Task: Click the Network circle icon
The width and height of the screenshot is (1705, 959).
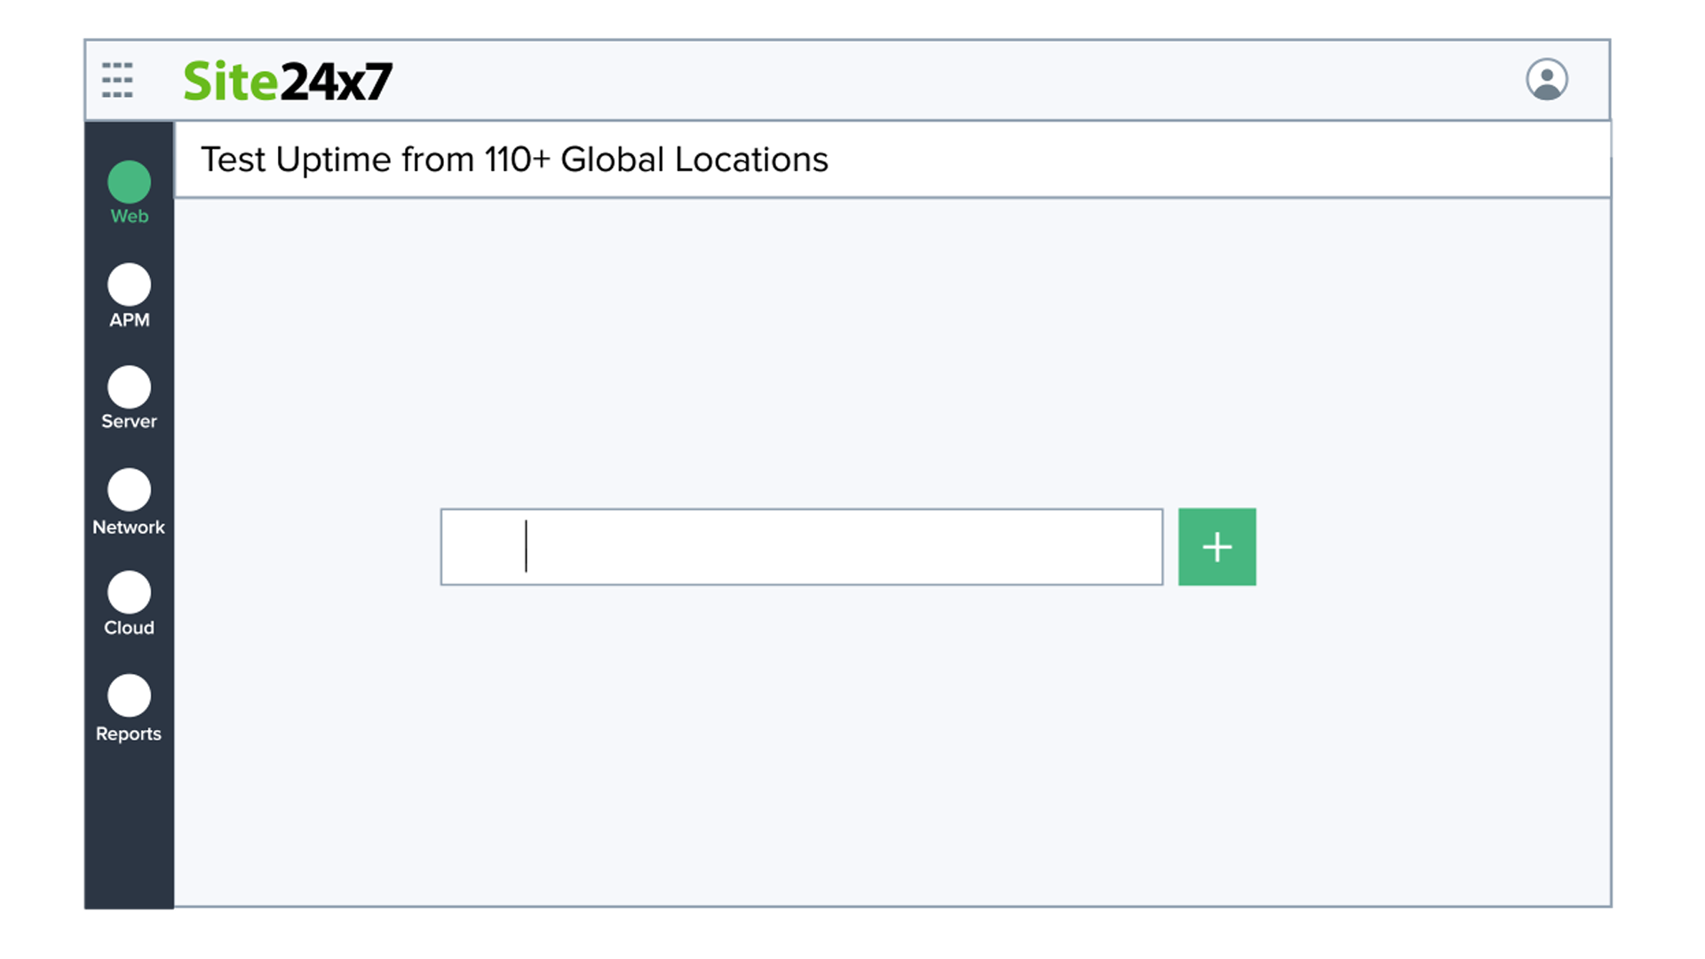Action: (x=130, y=489)
